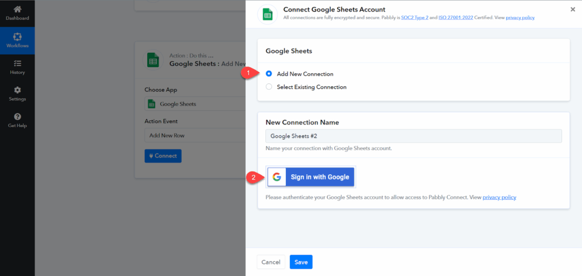Click the Google G logo
The height and width of the screenshot is (276, 582).
pyautogui.click(x=277, y=177)
